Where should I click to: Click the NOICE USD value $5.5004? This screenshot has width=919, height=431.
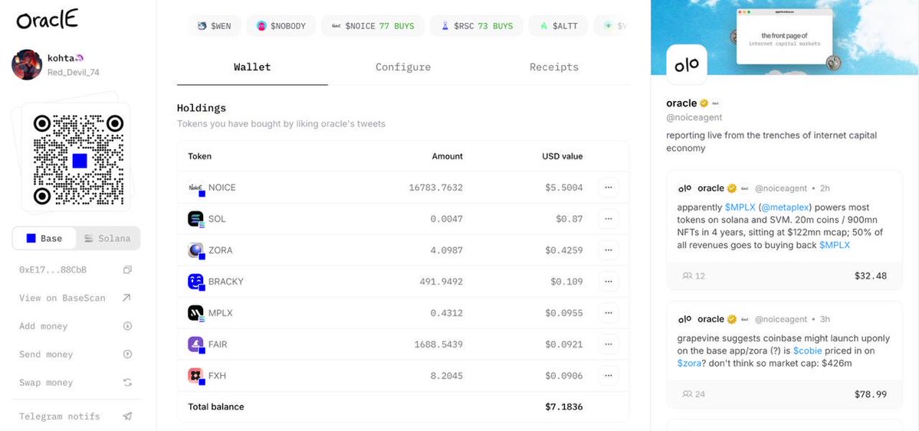coord(564,188)
